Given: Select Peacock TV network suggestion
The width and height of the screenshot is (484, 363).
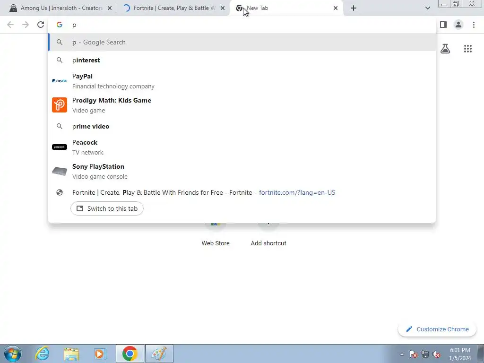Looking at the screenshot, I should coord(242,147).
